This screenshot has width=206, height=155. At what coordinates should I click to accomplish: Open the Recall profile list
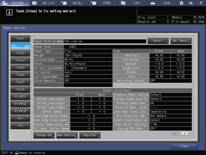pyautogui.click(x=158, y=41)
